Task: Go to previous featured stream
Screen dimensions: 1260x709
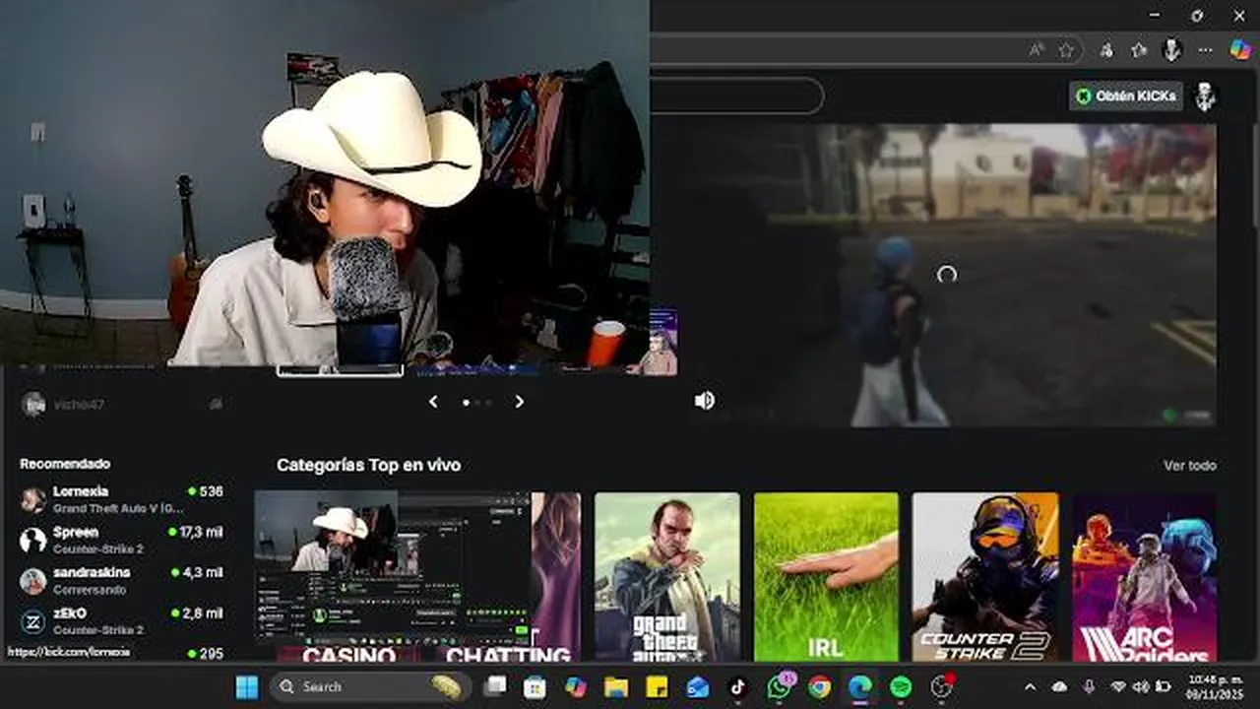Action: [x=433, y=402]
